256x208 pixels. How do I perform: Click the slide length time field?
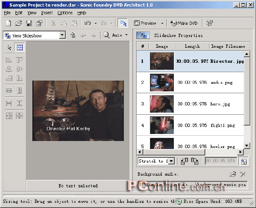pos(221,161)
